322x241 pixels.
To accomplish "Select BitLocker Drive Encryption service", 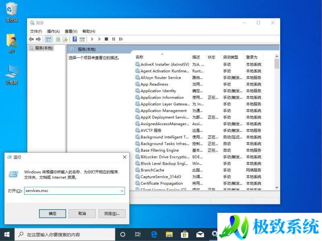I will click(x=198, y=157).
